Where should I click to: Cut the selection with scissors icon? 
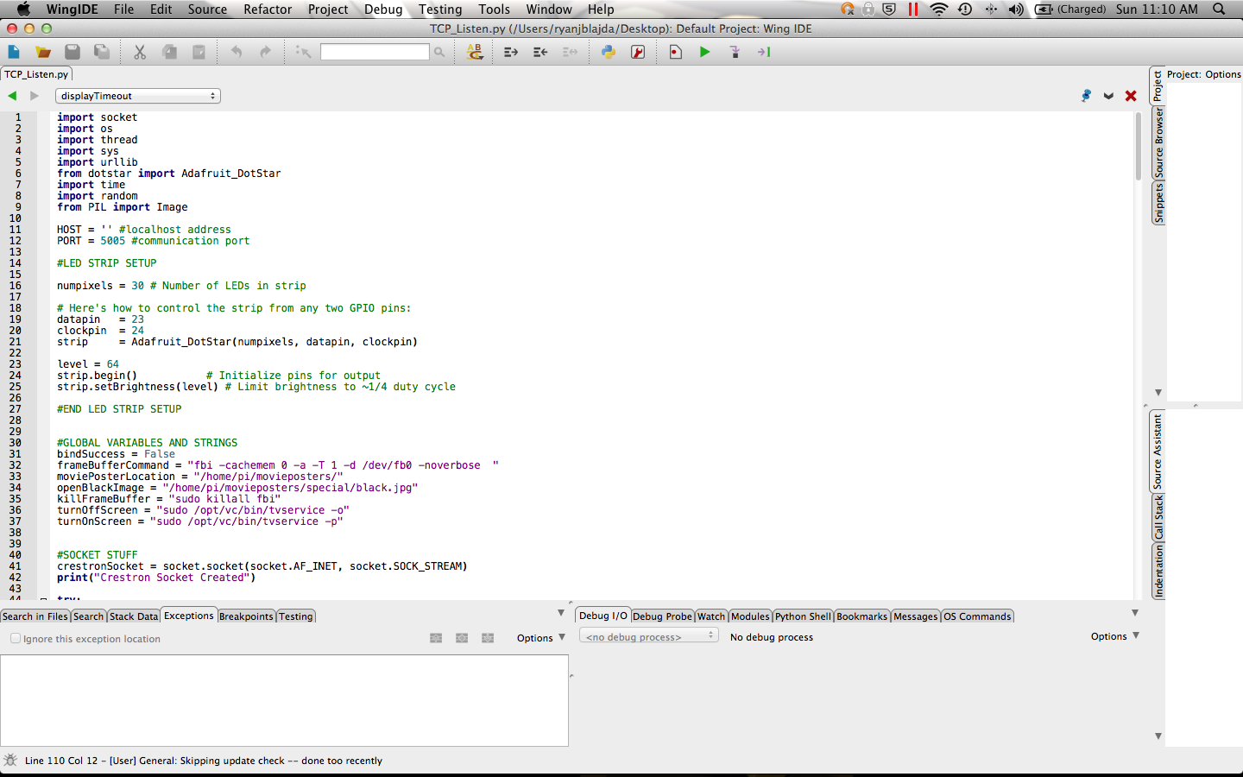click(140, 52)
